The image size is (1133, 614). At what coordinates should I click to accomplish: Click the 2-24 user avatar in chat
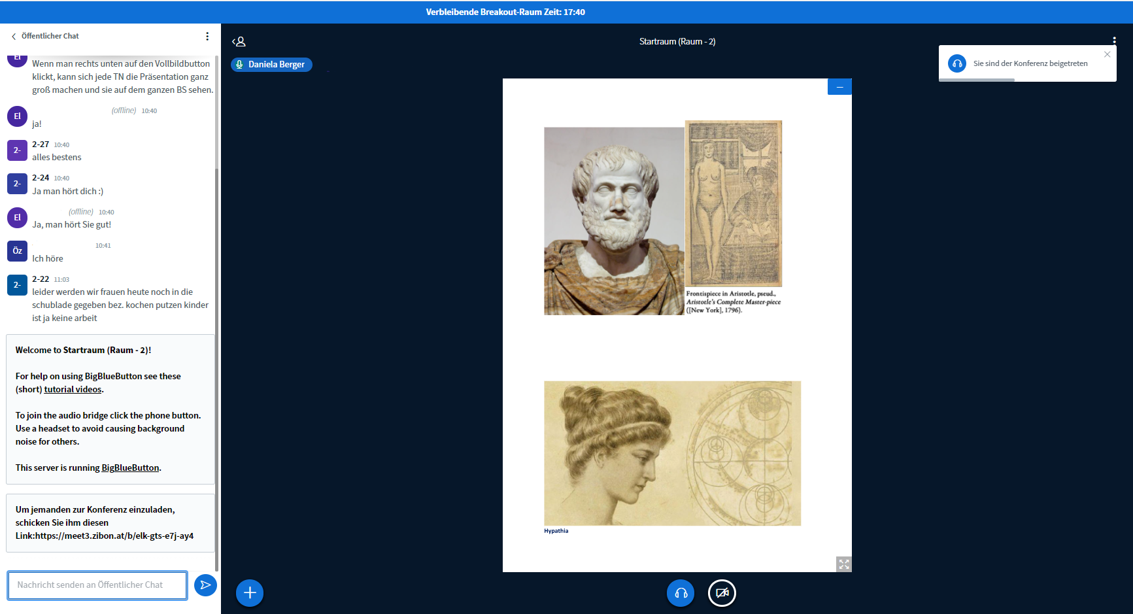[17, 184]
